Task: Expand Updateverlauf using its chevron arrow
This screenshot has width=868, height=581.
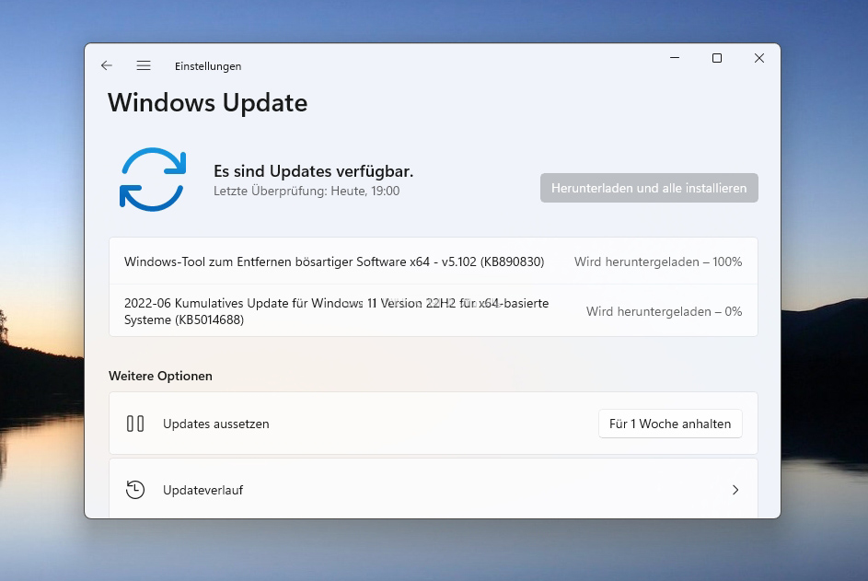Action: pyautogui.click(x=735, y=490)
